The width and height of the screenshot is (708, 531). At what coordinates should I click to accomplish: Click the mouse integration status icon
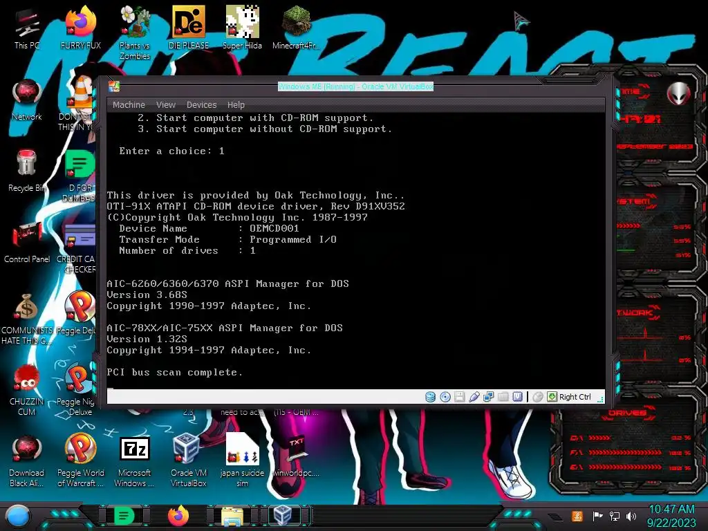[538, 397]
